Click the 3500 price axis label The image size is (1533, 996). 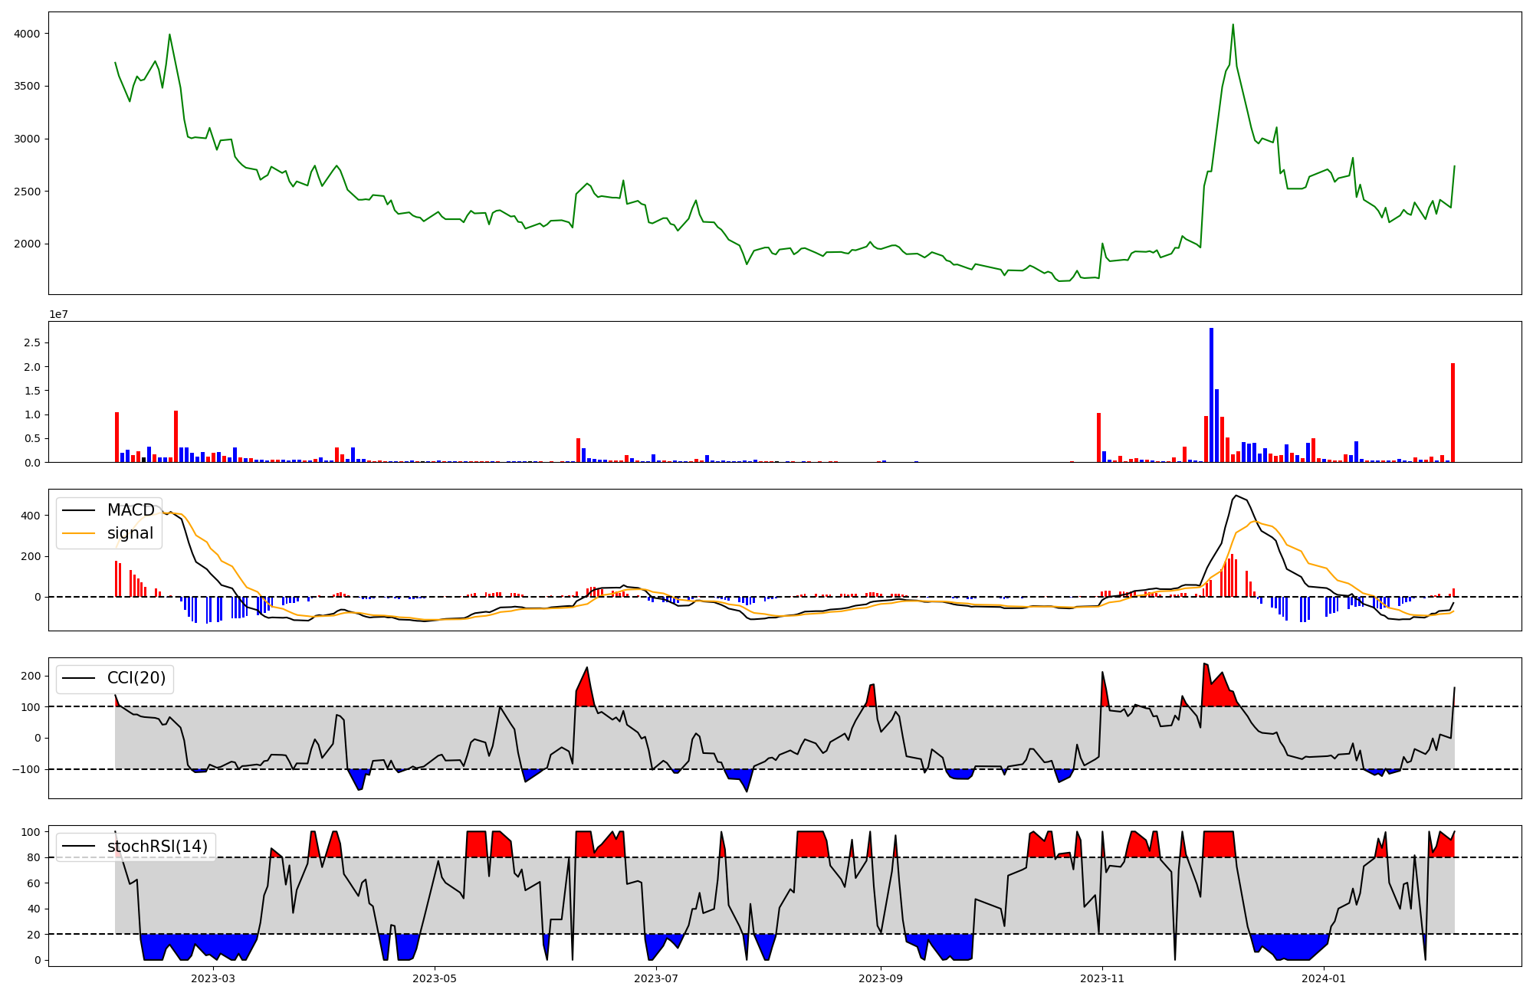pos(27,87)
